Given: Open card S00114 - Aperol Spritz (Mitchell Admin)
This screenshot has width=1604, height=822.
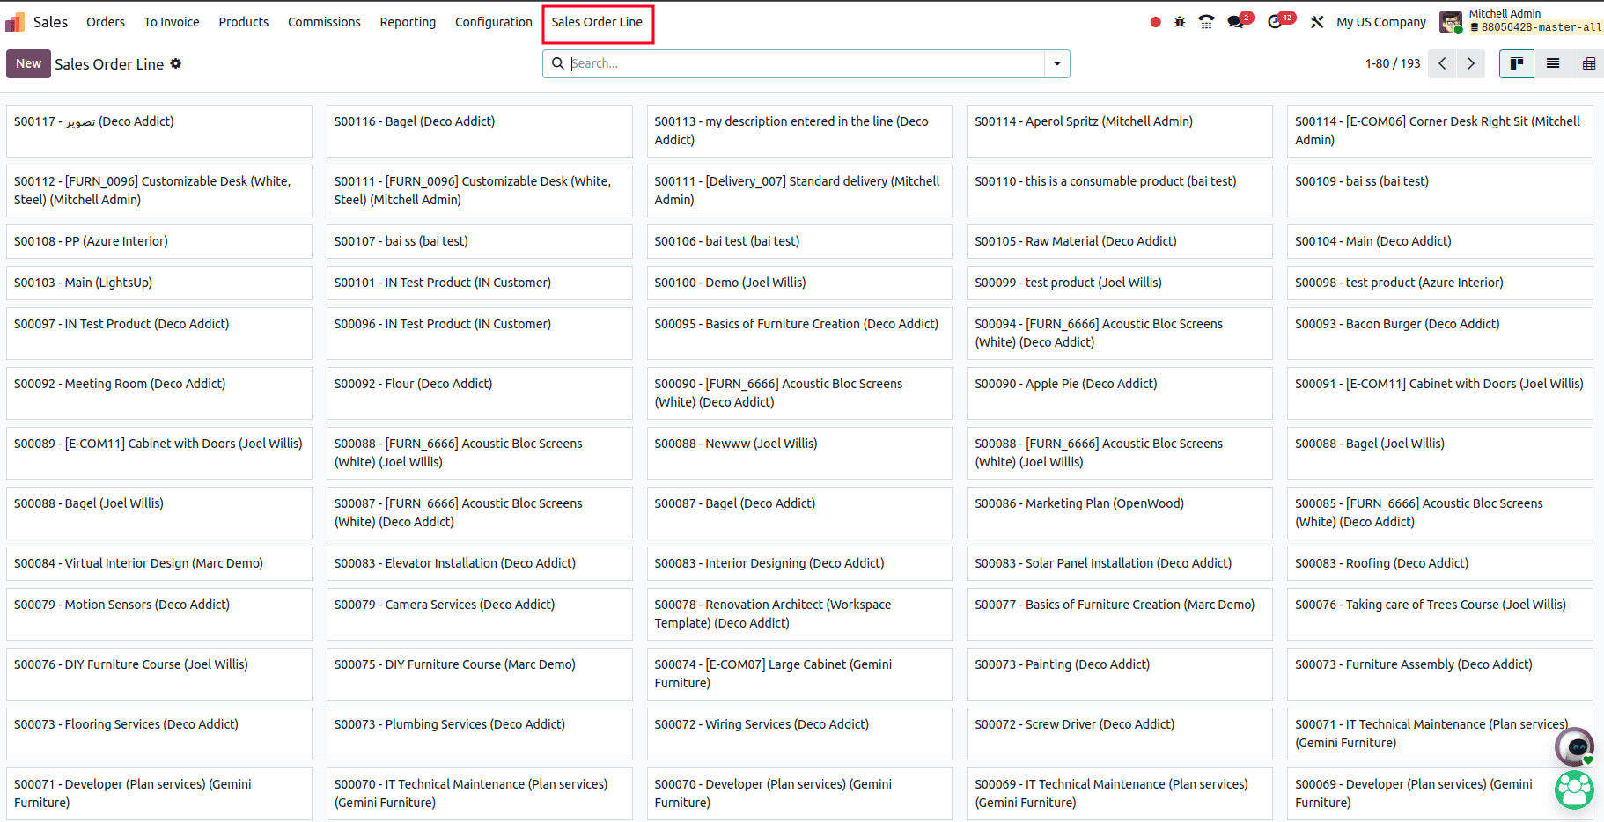Looking at the screenshot, I should click(1119, 131).
